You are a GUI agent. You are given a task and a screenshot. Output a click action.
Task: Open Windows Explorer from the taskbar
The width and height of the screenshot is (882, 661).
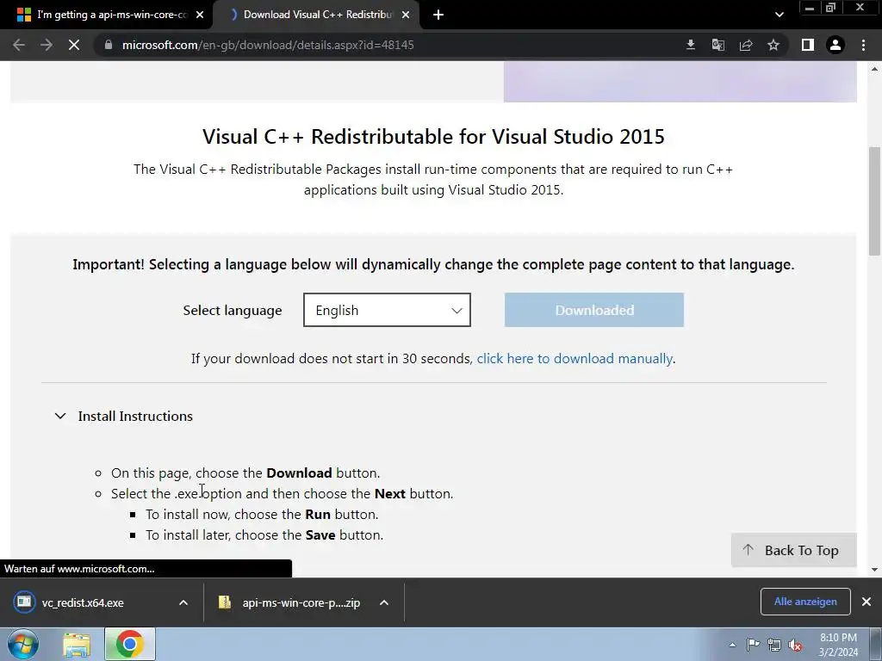coord(77,644)
